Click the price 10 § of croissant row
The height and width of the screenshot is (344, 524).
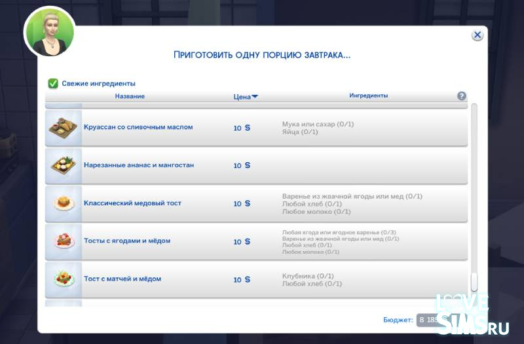pos(242,128)
